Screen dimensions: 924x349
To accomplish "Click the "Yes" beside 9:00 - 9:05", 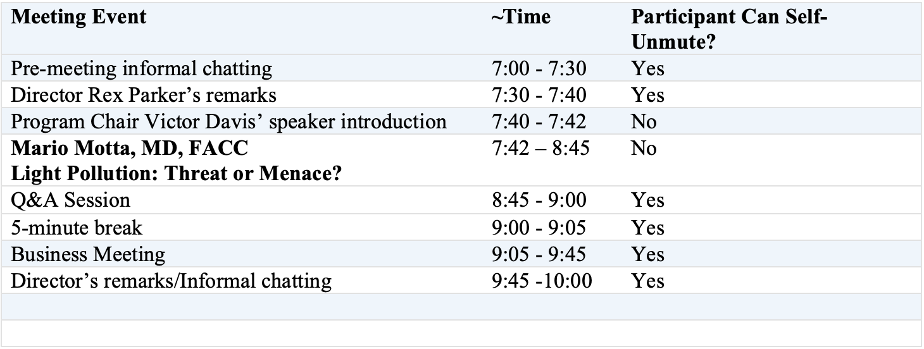I will [647, 228].
